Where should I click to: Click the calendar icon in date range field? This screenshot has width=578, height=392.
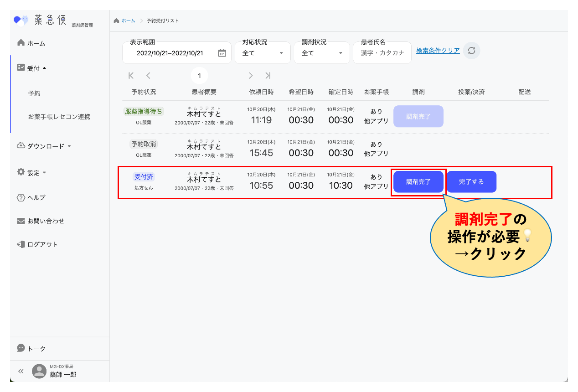pos(222,53)
